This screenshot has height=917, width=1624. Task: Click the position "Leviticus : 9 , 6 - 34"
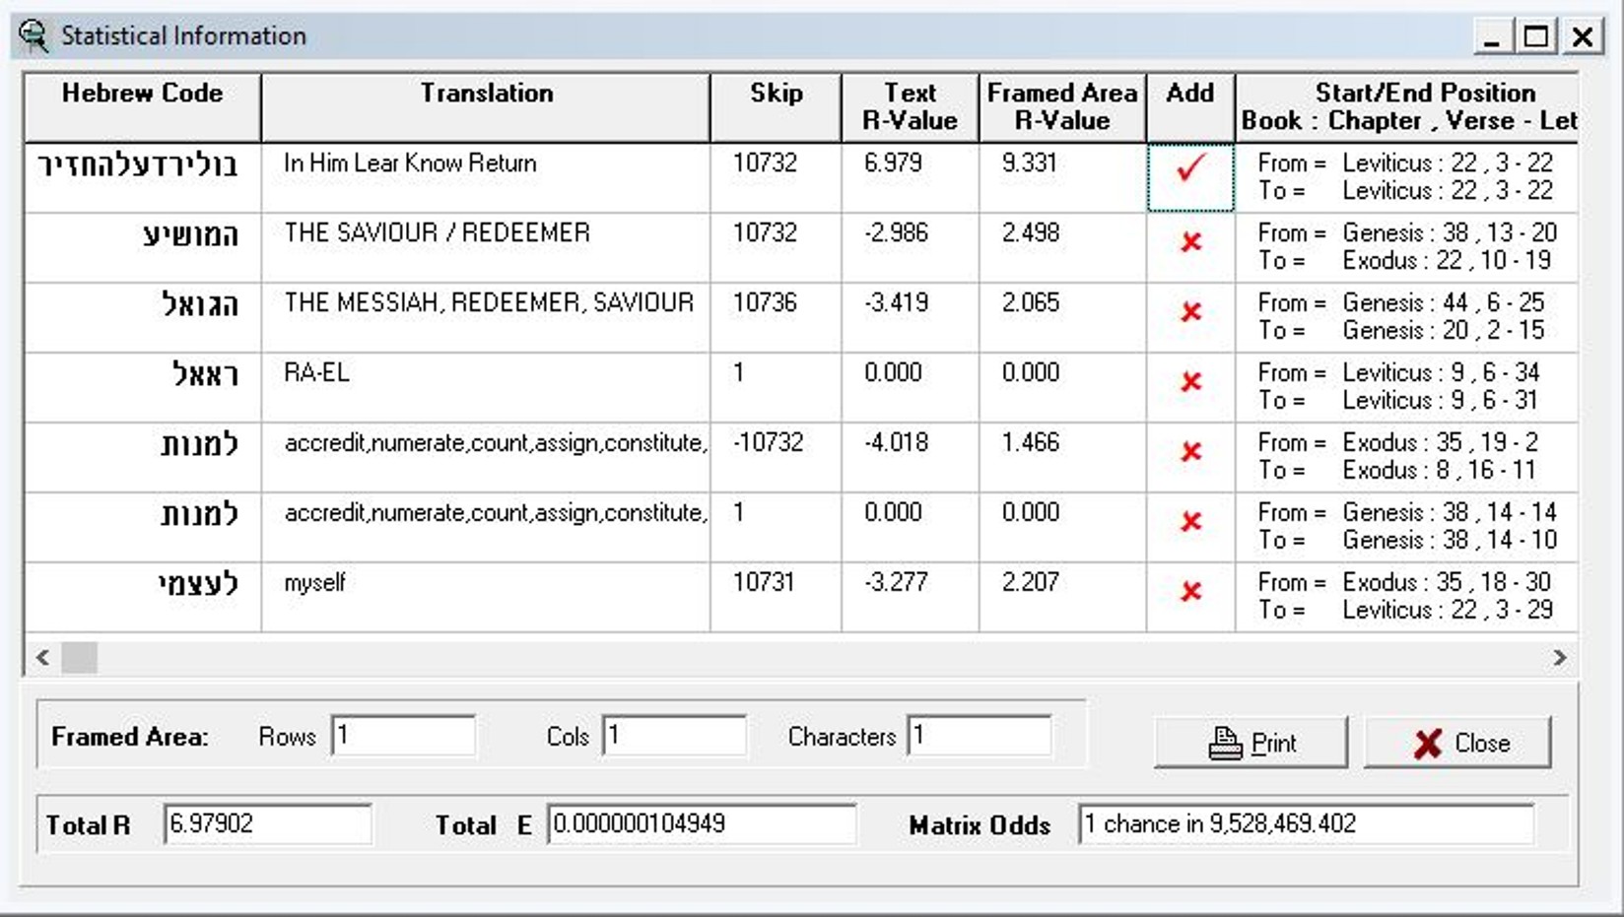click(x=1441, y=373)
